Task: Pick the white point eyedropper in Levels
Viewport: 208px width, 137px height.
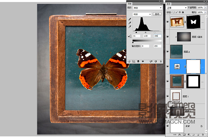Action: 130,27
